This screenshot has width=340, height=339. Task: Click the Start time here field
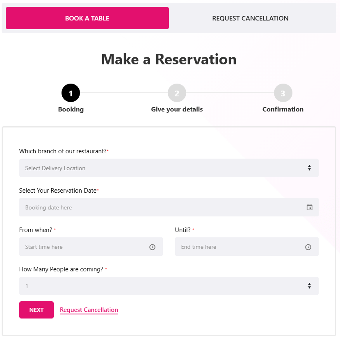[82, 247]
